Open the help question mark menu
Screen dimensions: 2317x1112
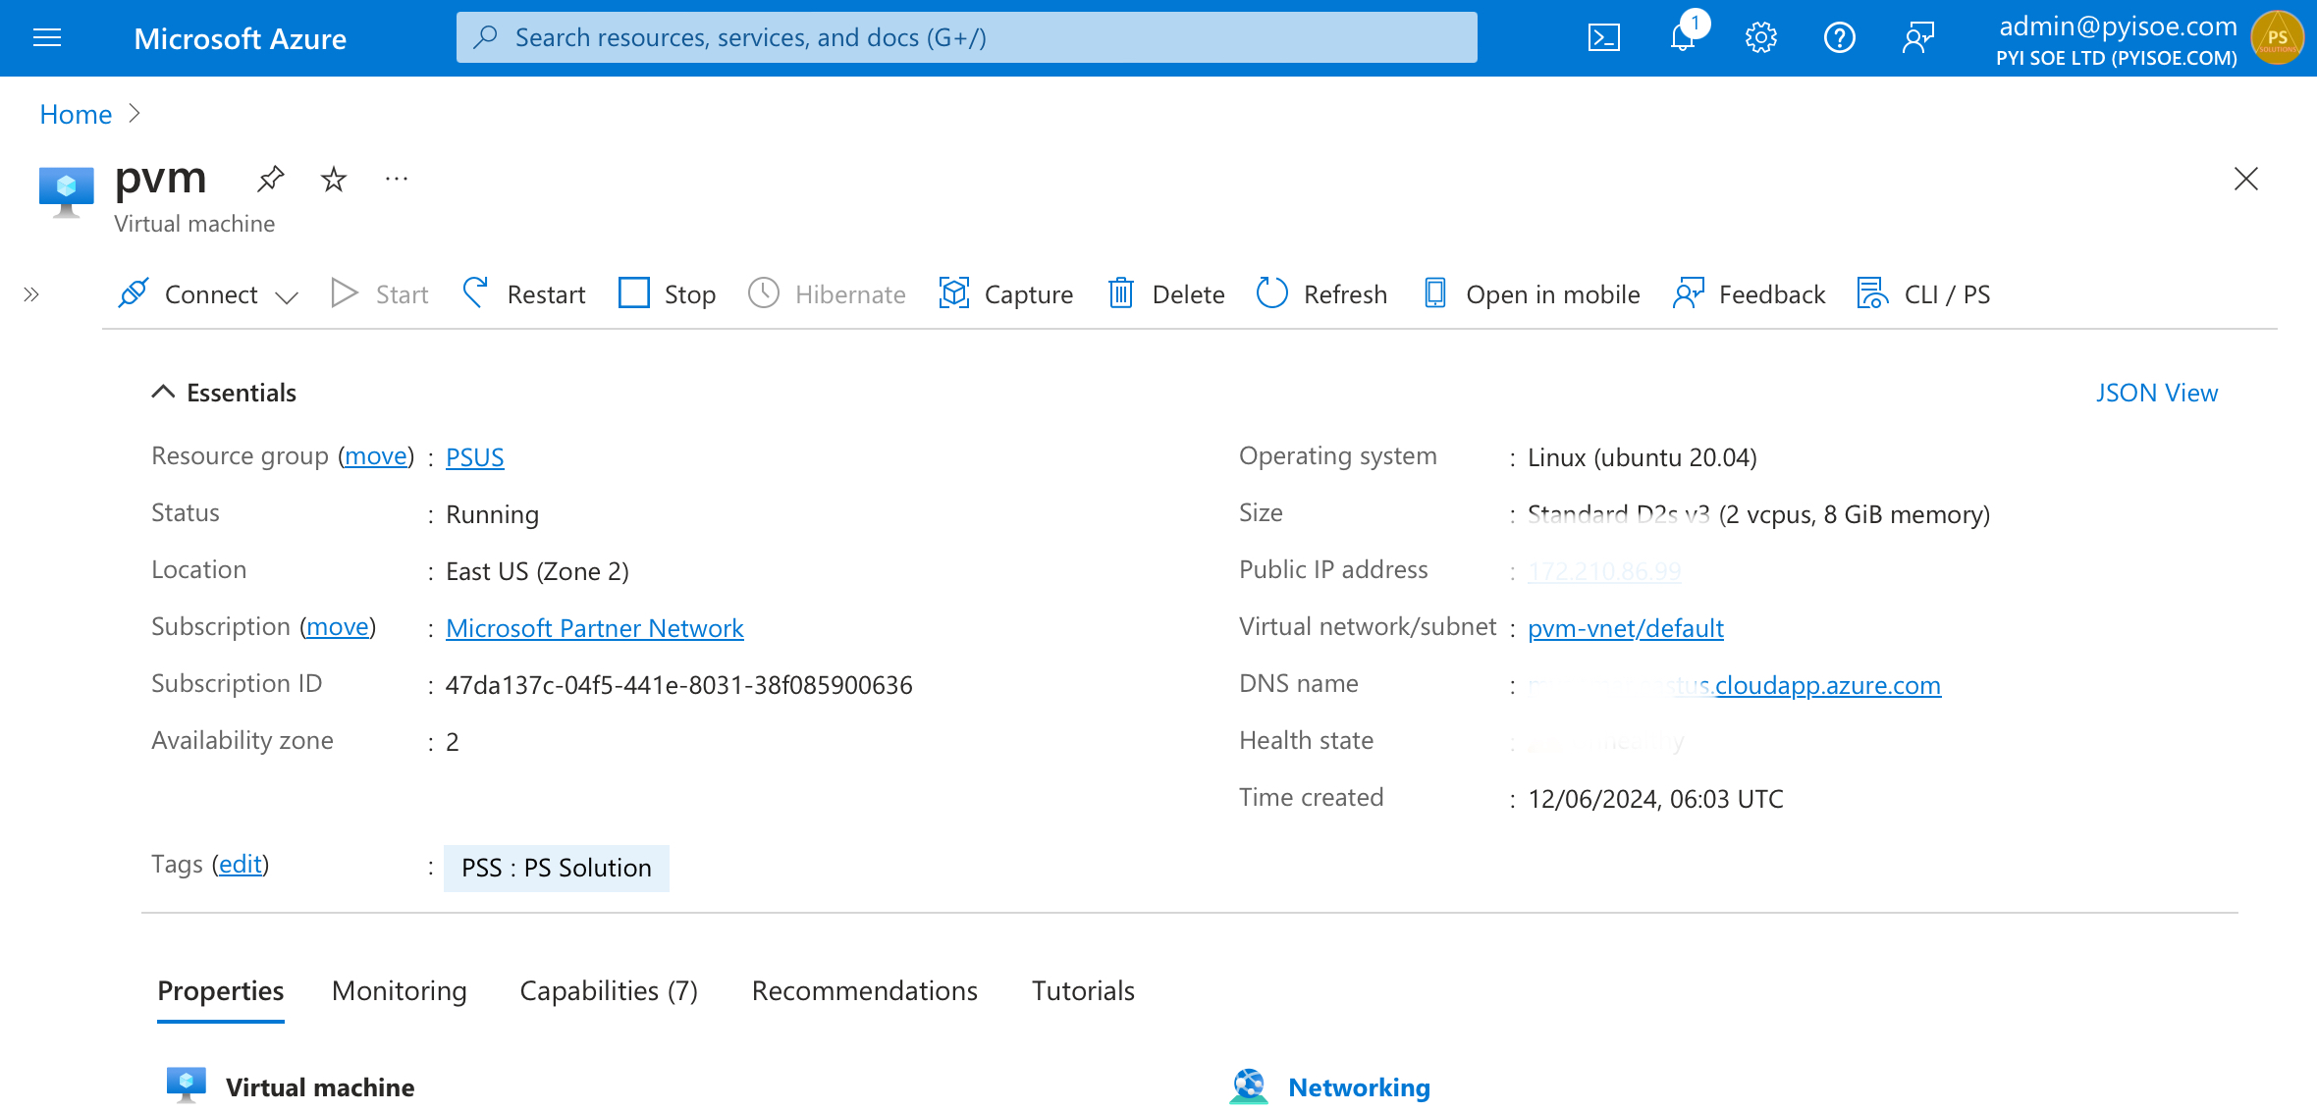[1839, 38]
